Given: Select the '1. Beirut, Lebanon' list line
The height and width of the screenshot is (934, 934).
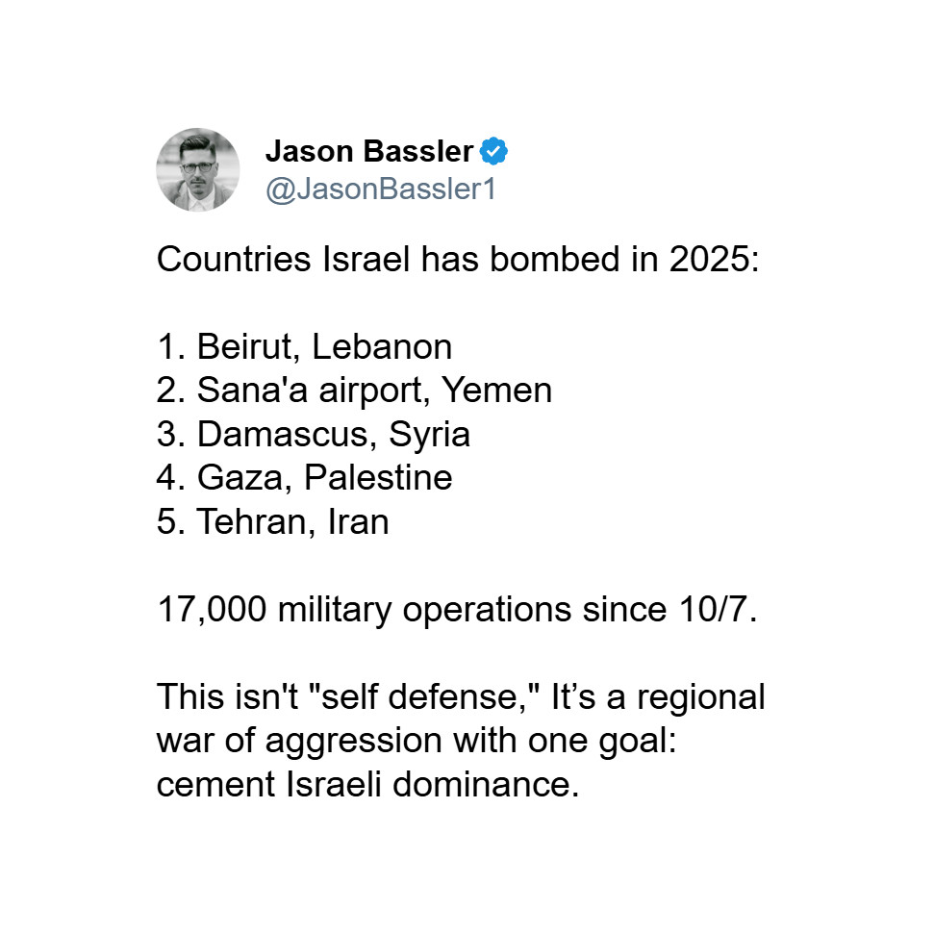Looking at the screenshot, I should pyautogui.click(x=304, y=346).
